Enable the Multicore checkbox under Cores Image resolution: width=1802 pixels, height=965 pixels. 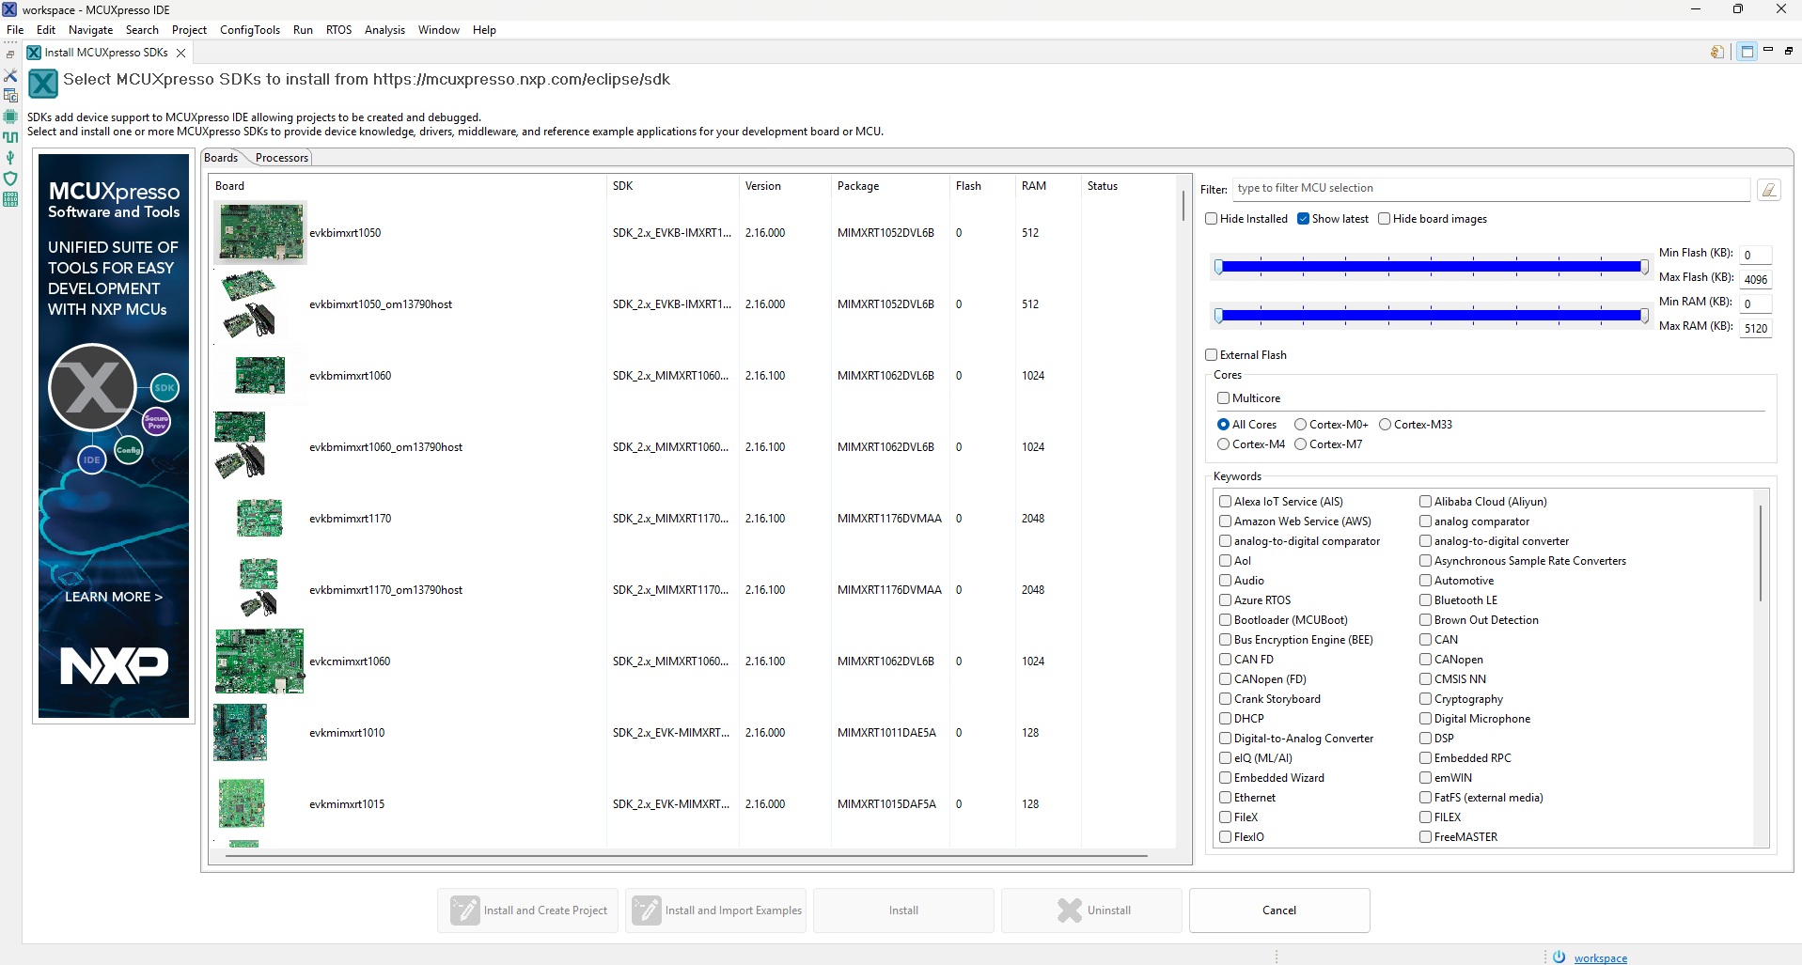coord(1224,397)
